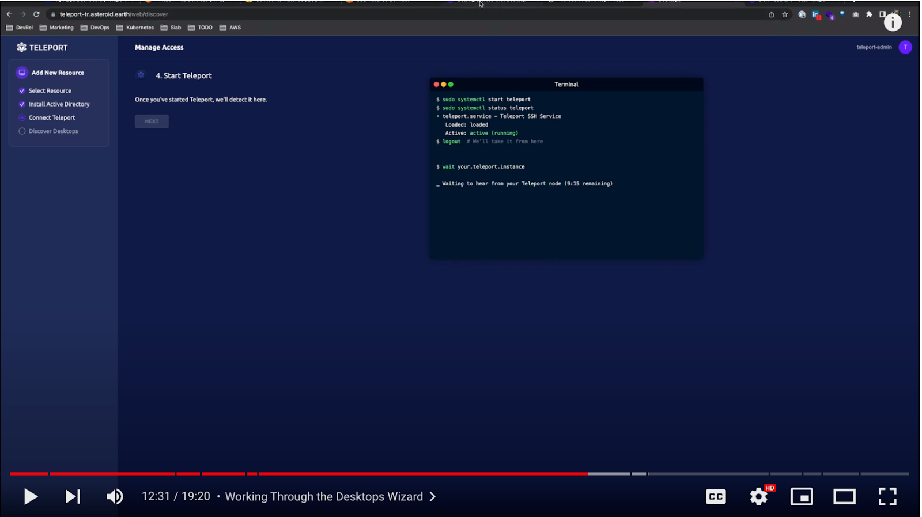922x517 pixels.
Task: Click the purple T user avatar
Action: pos(905,47)
